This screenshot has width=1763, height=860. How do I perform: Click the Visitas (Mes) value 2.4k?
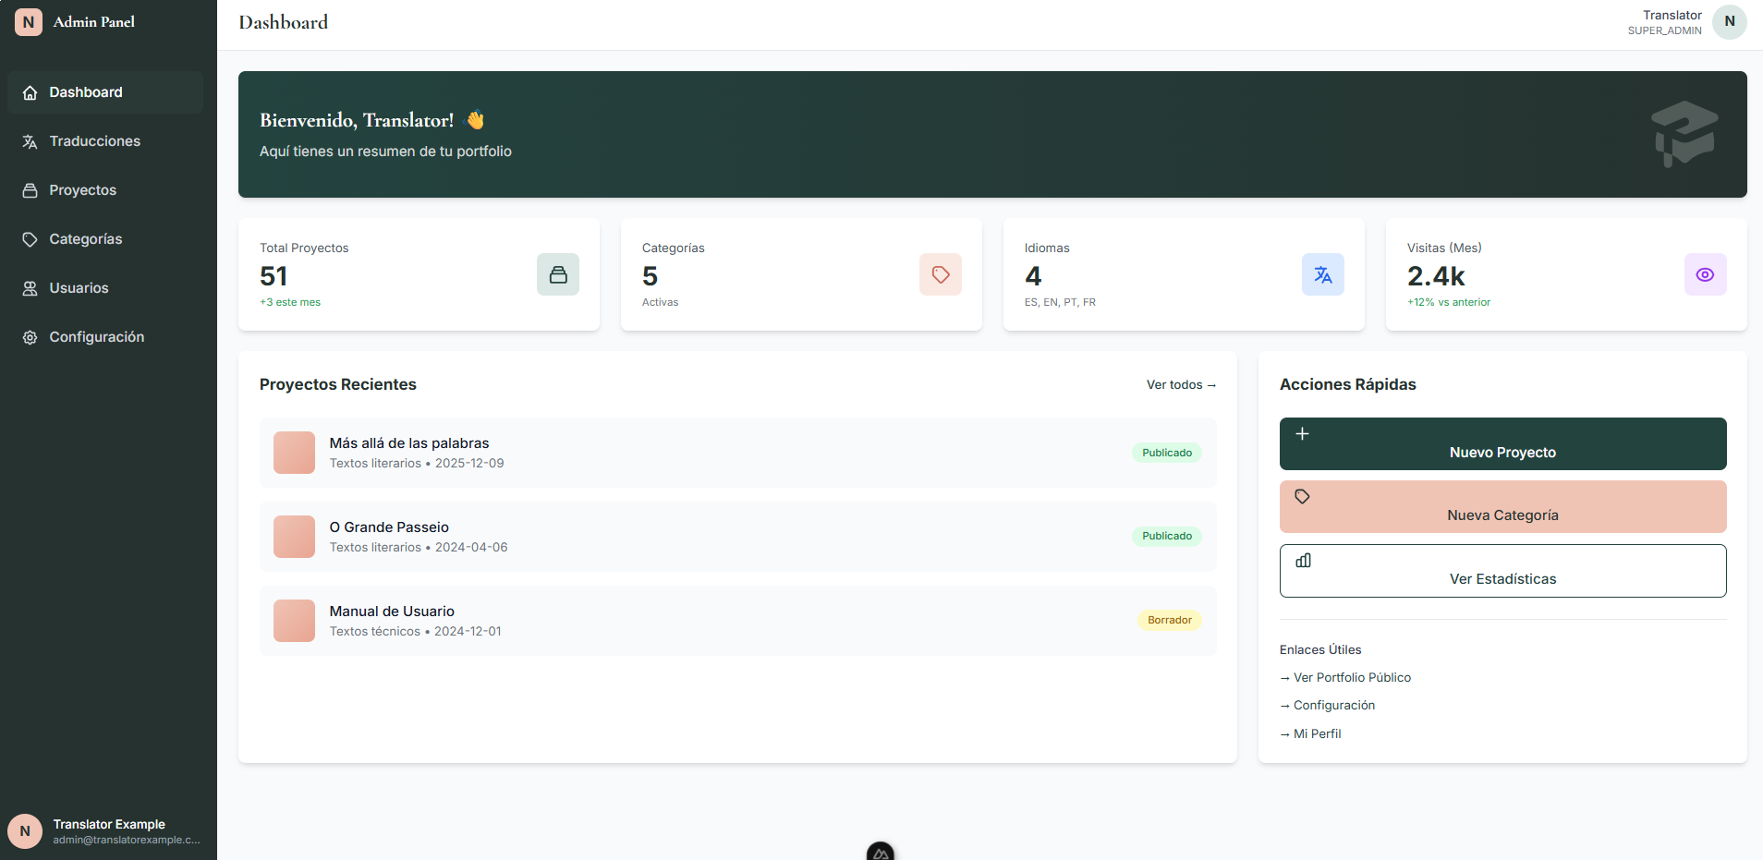click(x=1436, y=276)
